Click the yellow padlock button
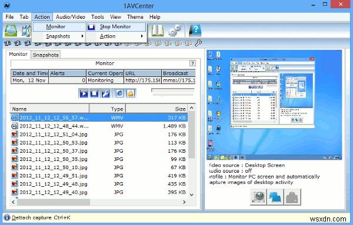Viewport: 353px width, 225px height. coord(131,93)
